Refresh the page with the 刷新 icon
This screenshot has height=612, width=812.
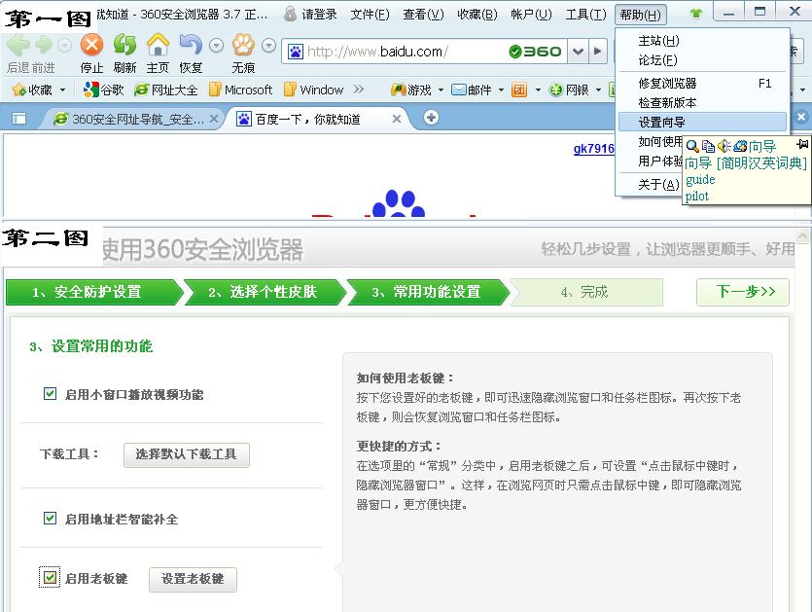[x=124, y=45]
